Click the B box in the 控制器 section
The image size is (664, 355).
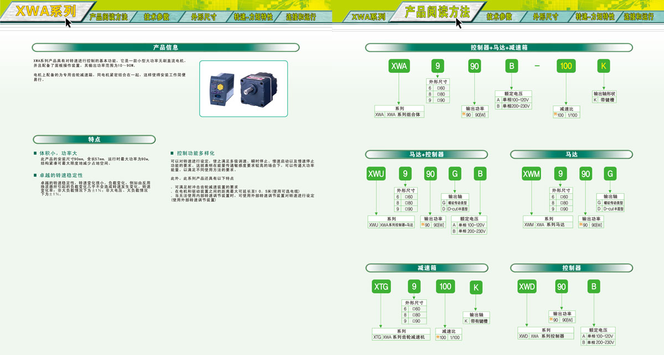[x=594, y=287]
